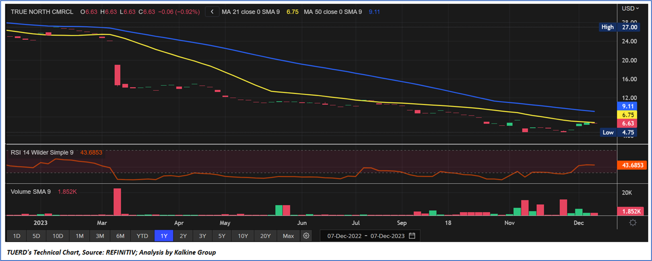Switch to the 1M time range
Screen dimensions: 652x261
point(79,236)
